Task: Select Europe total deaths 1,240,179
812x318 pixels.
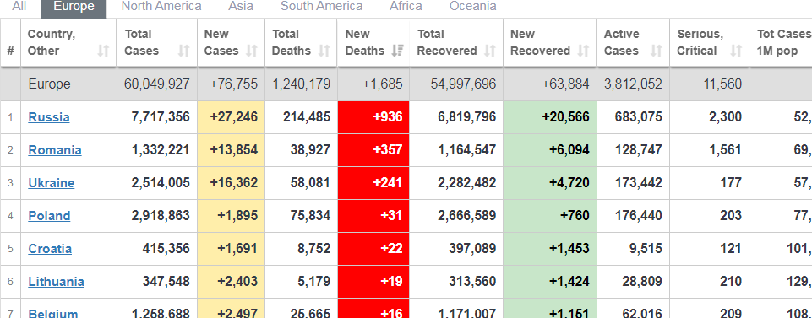Action: [302, 84]
